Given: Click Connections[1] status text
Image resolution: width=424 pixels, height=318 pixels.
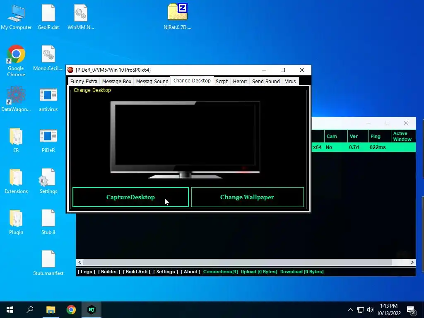Looking at the screenshot, I should [x=220, y=272].
